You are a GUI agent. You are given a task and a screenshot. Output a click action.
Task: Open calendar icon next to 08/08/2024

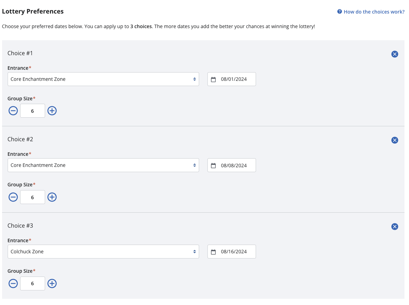[x=213, y=166]
